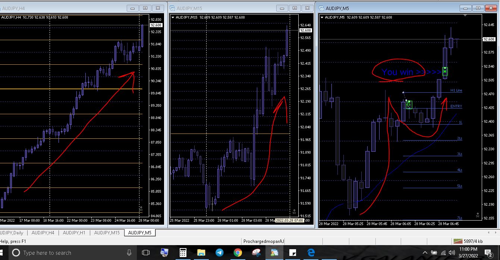Screen dimensions: 500x260
Task: Click the ProchargedmoparAJ profile in the status bar
Action: click(x=264, y=241)
